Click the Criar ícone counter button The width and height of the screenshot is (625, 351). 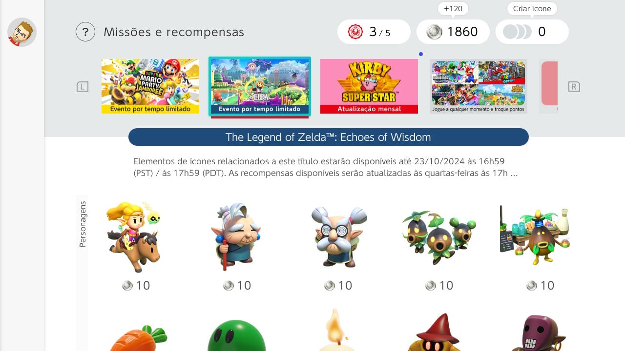click(532, 32)
